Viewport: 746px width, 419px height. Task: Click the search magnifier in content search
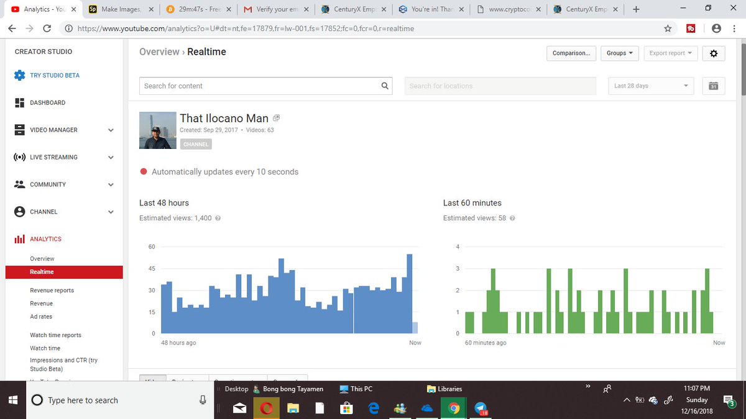pos(385,86)
